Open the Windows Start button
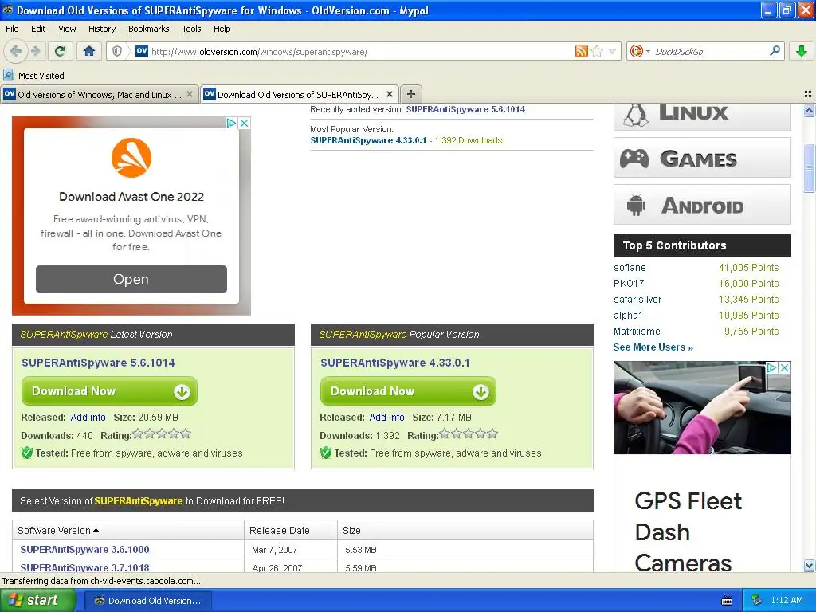The height and width of the screenshot is (612, 816). click(x=37, y=601)
